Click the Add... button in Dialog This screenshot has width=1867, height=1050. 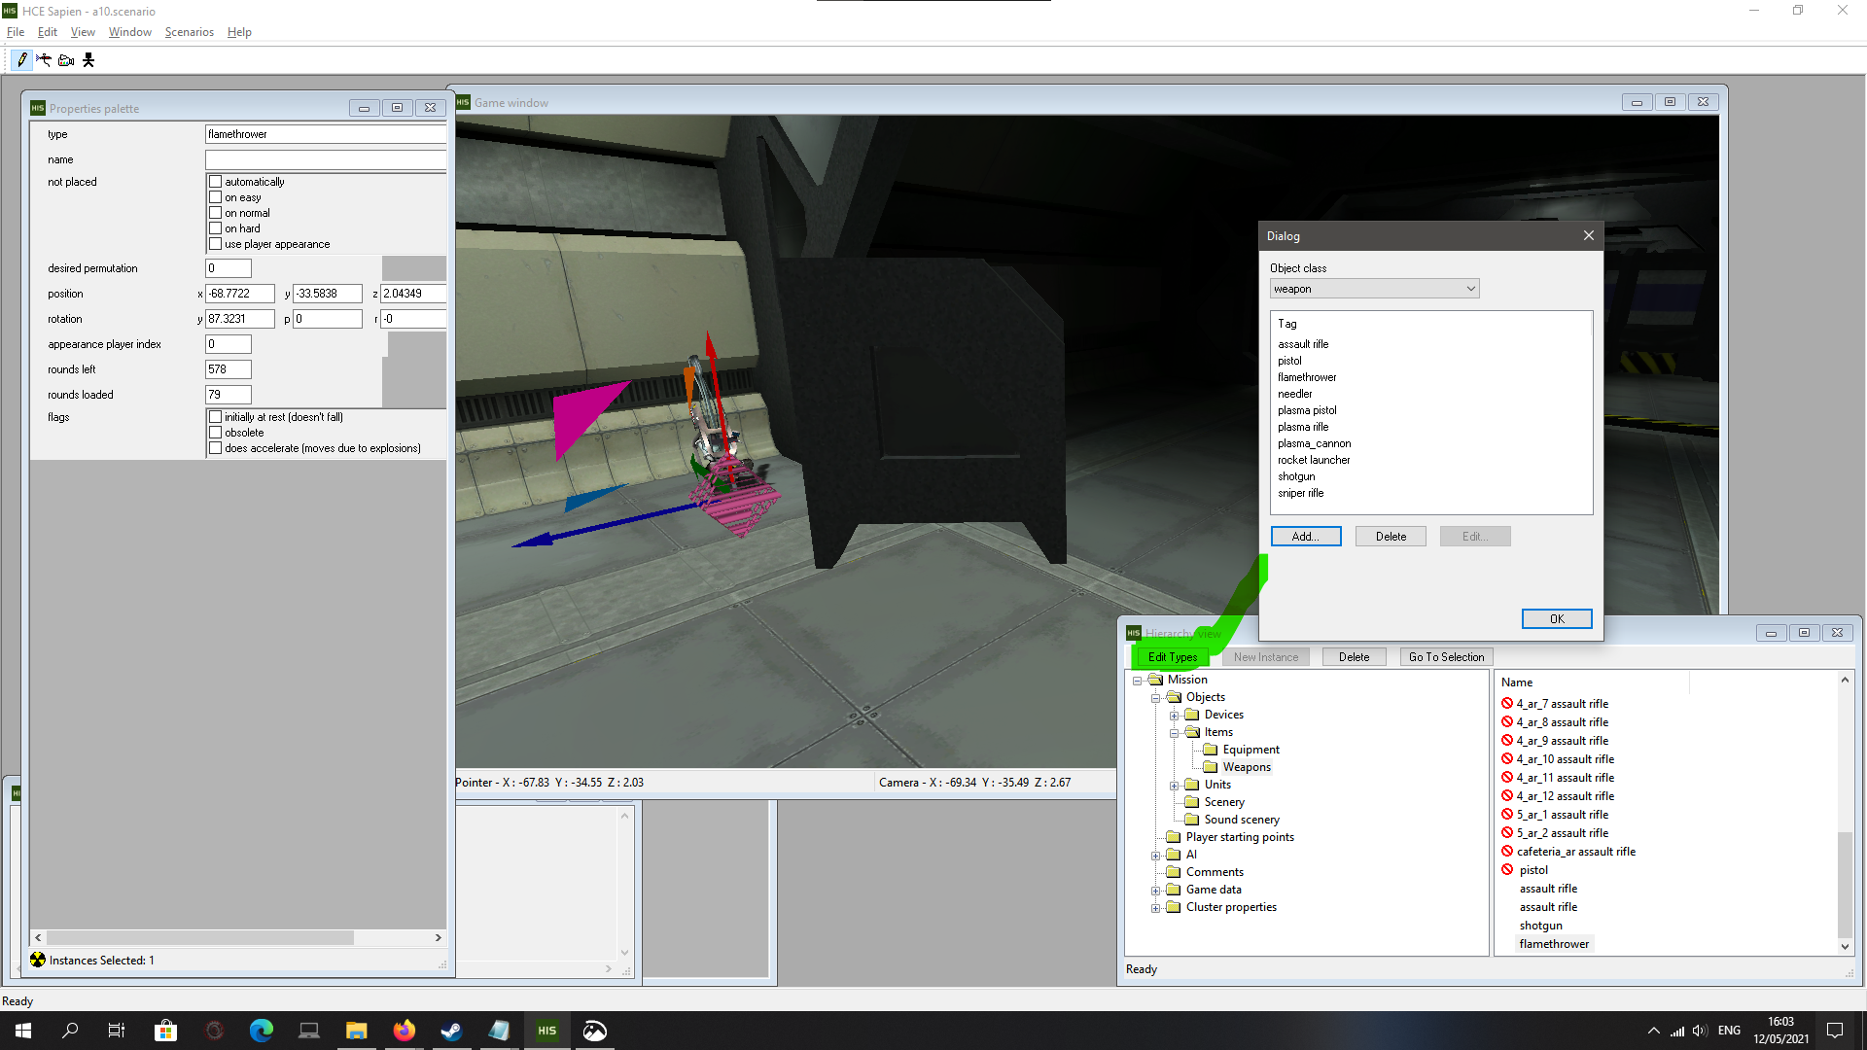click(x=1305, y=537)
